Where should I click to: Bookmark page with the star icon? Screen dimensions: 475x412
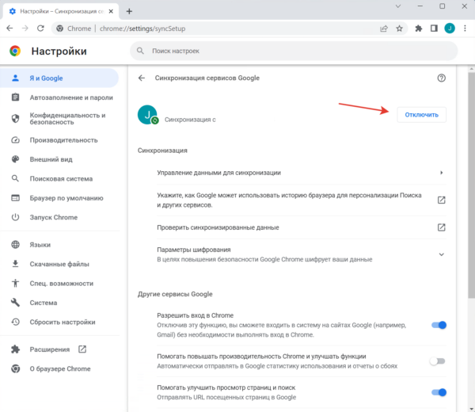[x=400, y=29]
